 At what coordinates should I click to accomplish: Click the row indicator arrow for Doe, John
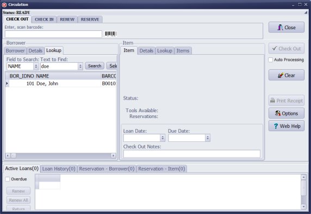coord(7,83)
